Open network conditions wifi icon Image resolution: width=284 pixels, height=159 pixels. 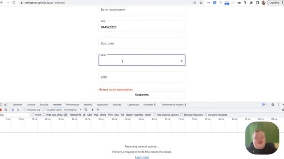tap(86, 110)
